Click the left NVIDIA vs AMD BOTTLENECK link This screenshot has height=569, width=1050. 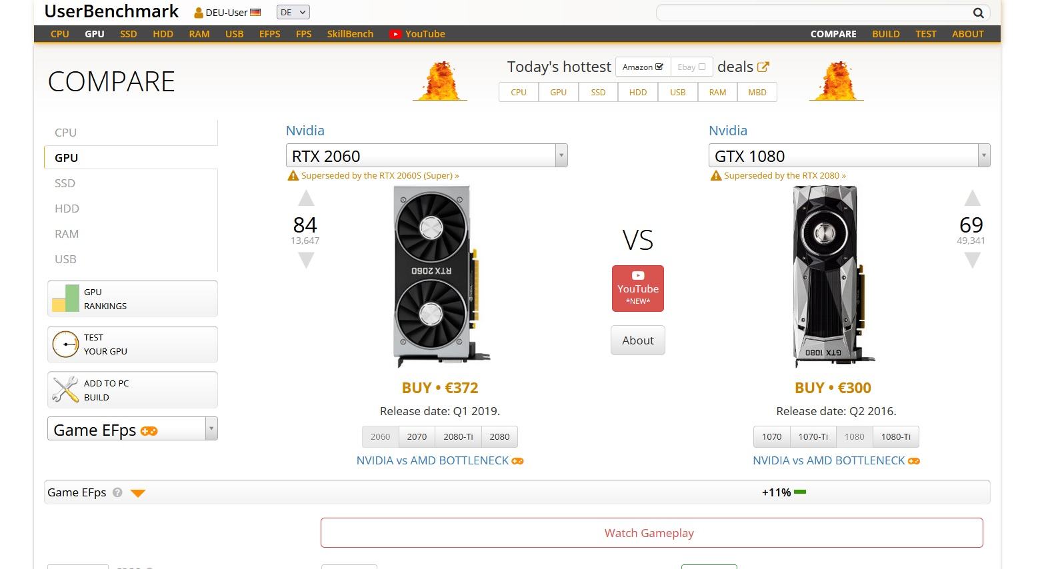coord(433,460)
